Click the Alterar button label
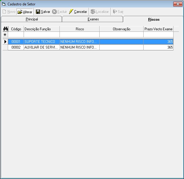184x179 pixels. [x=28, y=12]
